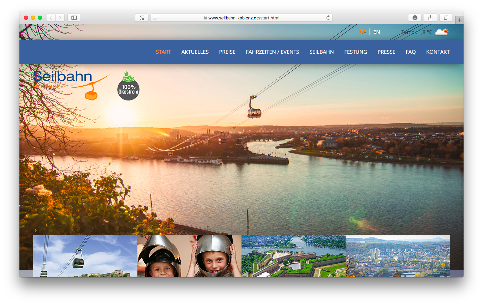This screenshot has width=483, height=305.
Task: Open the KONTAKT menu item
Action: [438, 52]
